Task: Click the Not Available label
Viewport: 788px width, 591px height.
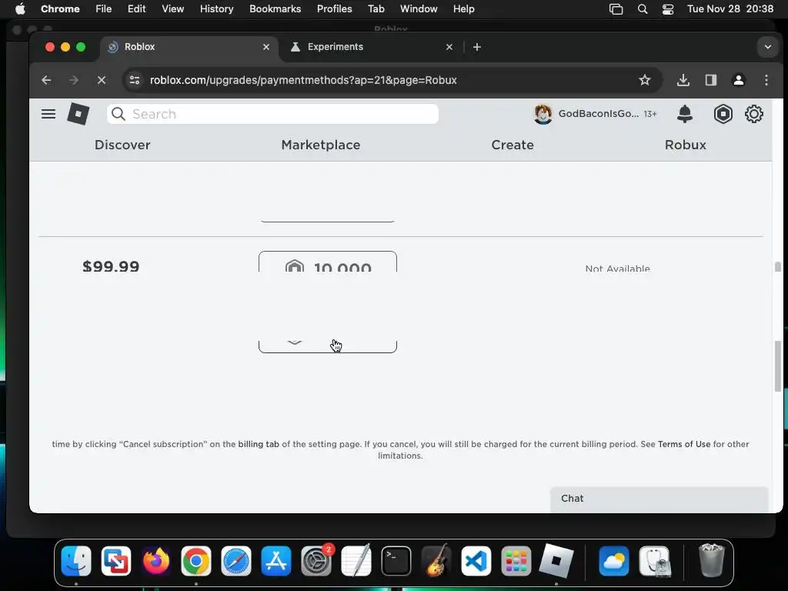Action: click(618, 269)
